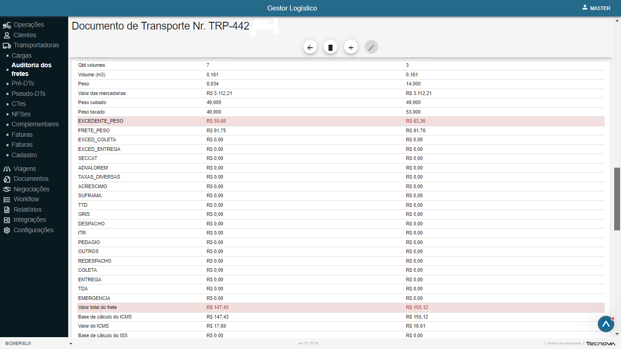Click the Workflow list icon
This screenshot has width=621, height=349.
pos(6,199)
